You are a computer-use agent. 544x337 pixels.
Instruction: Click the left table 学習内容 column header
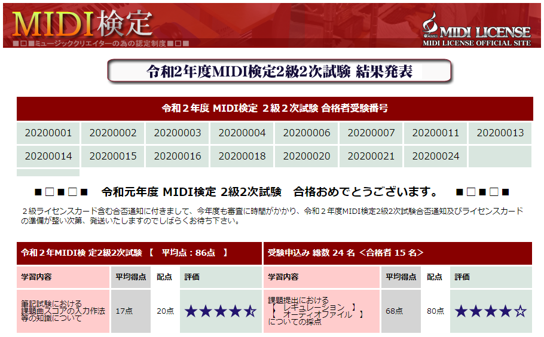pyautogui.click(x=63, y=277)
